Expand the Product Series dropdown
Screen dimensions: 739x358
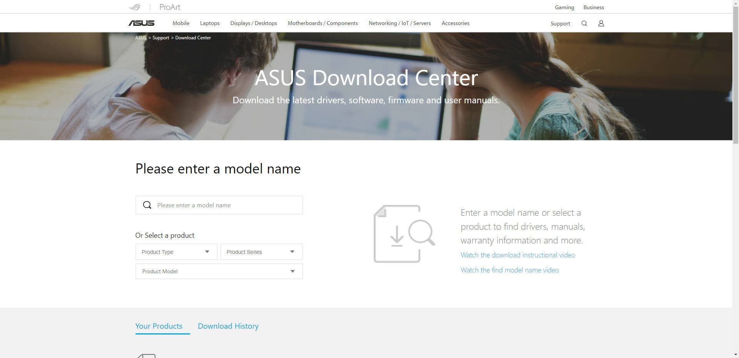(x=261, y=252)
